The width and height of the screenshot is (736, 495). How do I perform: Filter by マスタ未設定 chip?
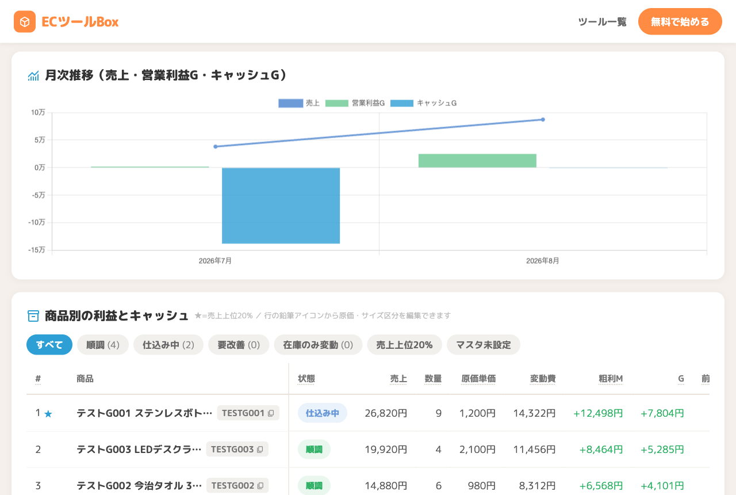coord(484,345)
